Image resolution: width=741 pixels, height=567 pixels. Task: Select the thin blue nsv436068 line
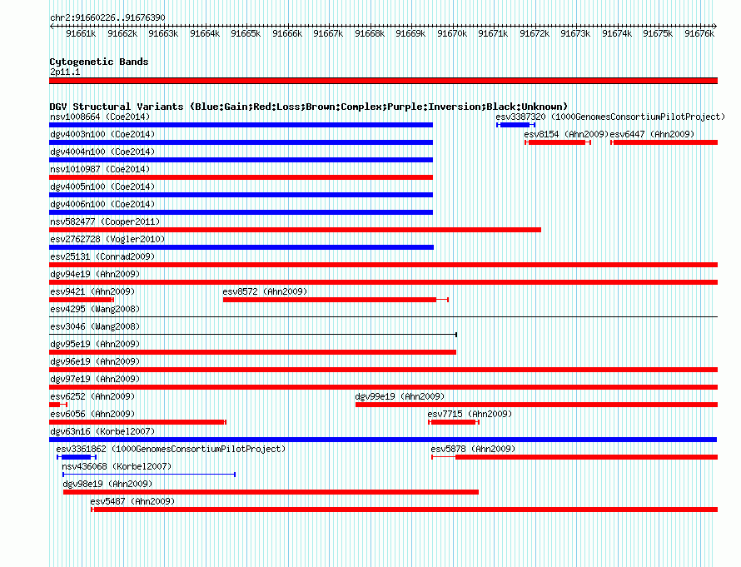(x=149, y=475)
